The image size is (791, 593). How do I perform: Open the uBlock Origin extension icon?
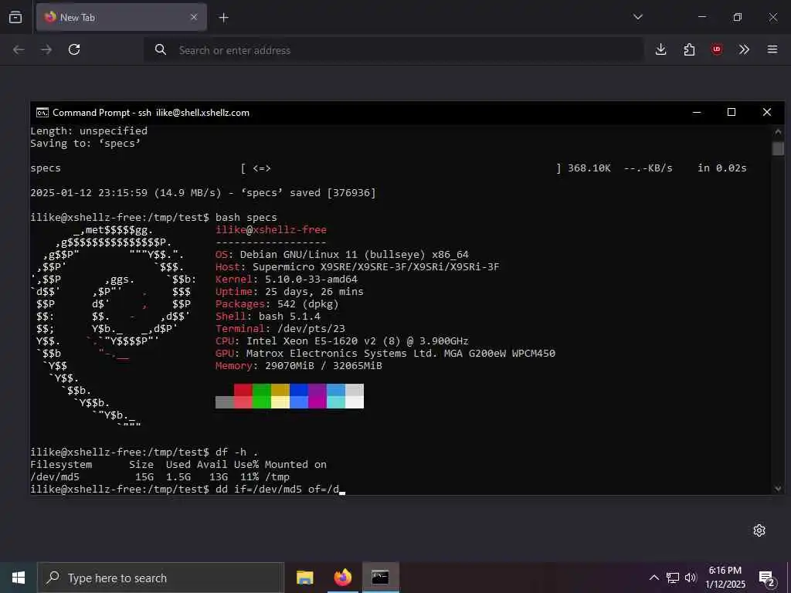click(x=717, y=49)
